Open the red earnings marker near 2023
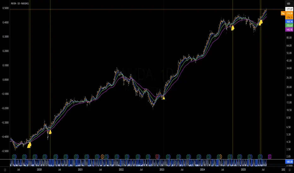 [157, 157]
